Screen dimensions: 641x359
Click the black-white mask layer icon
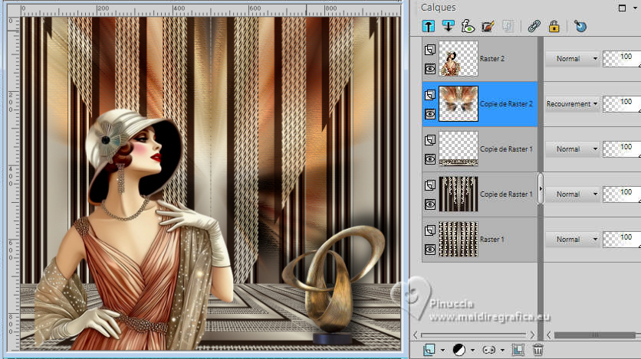[x=459, y=350]
